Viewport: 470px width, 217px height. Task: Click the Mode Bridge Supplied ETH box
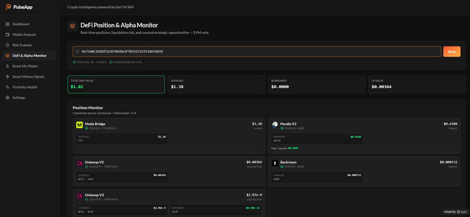(122, 139)
